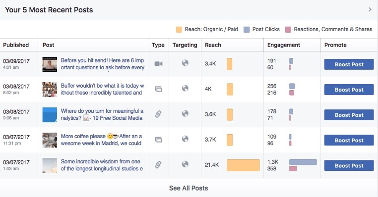This screenshot has width=378, height=197.
Task: Click the Engagement column header
Action: pyautogui.click(x=284, y=45)
